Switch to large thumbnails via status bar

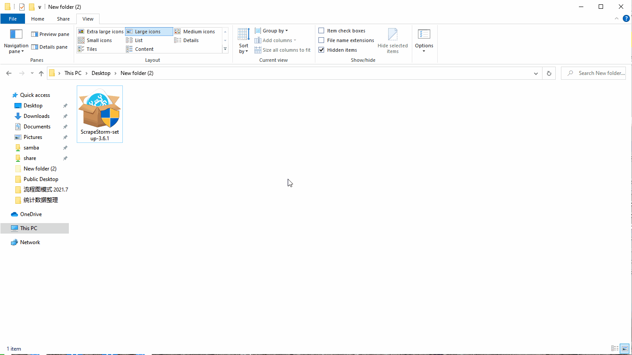click(x=624, y=348)
